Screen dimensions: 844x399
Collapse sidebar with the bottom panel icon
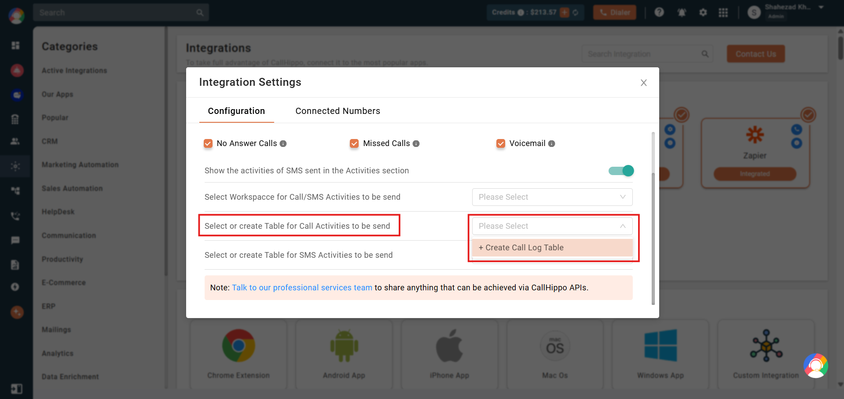click(x=16, y=389)
